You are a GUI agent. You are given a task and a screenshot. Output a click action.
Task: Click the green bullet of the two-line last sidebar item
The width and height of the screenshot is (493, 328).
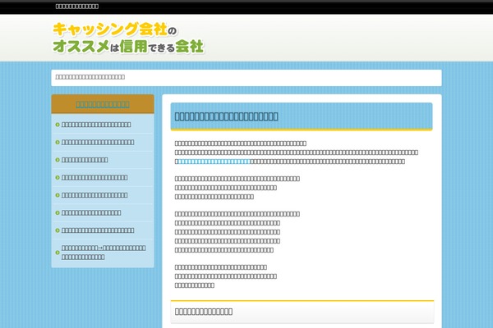point(57,252)
